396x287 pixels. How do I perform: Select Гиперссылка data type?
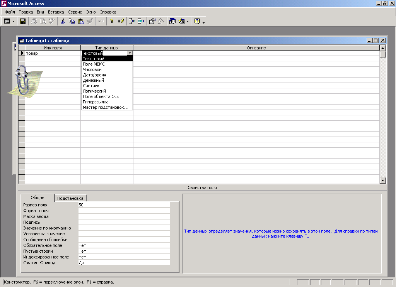107,102
